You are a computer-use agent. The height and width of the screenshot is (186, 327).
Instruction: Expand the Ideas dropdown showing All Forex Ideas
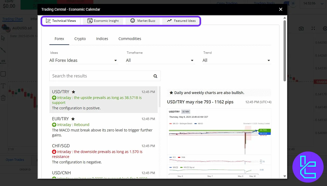pyautogui.click(x=84, y=60)
